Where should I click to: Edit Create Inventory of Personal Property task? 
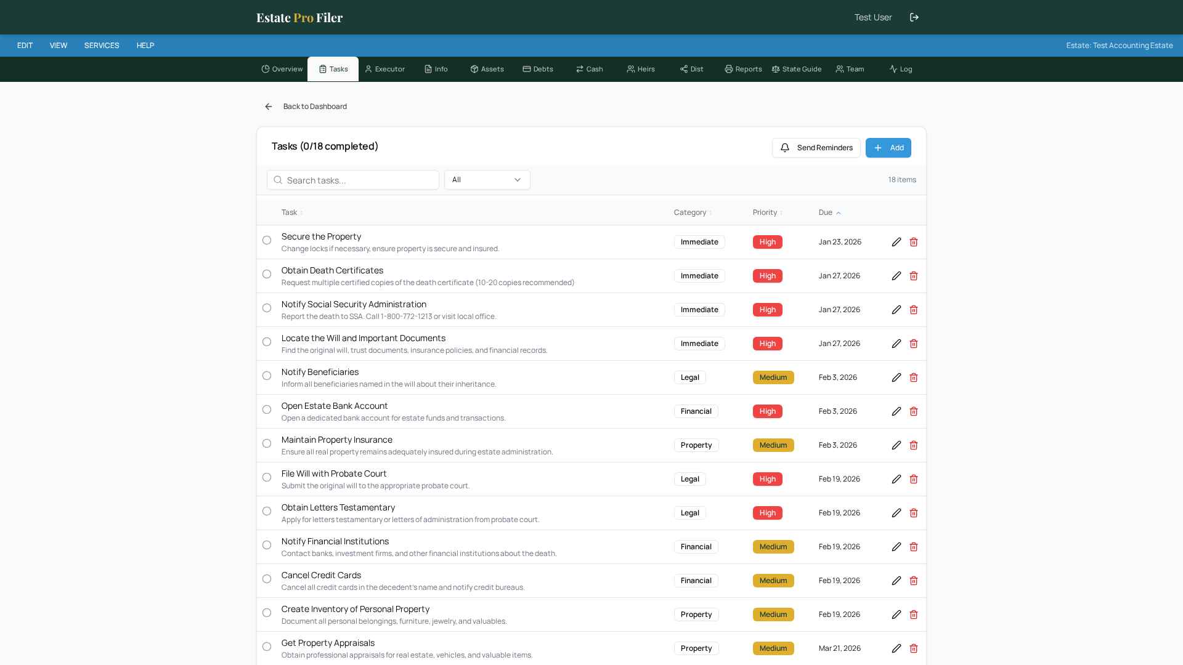(x=896, y=615)
